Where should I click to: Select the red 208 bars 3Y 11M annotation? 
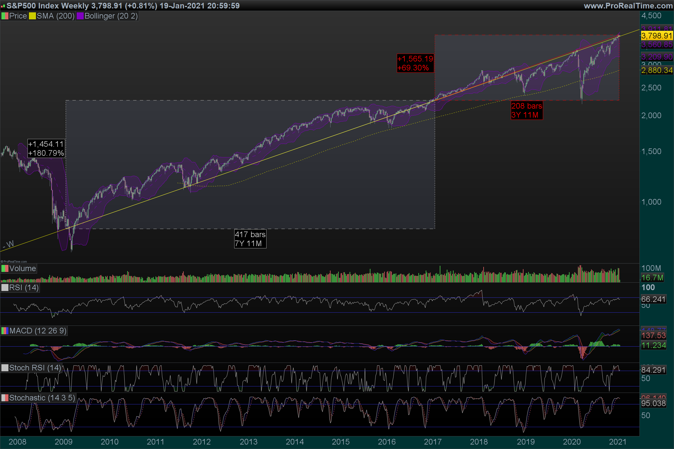pos(526,110)
